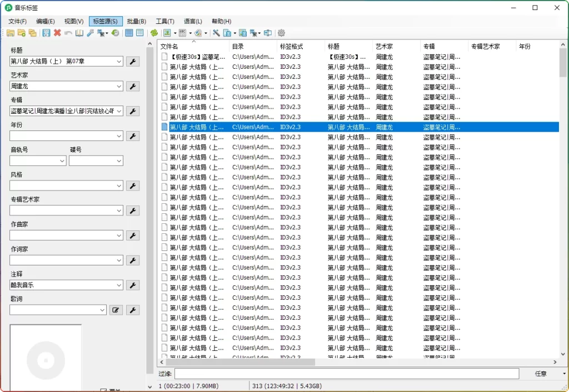Viewport: 569px width, 392px height.
Task: Click the red X delete icon
Action: pos(56,34)
